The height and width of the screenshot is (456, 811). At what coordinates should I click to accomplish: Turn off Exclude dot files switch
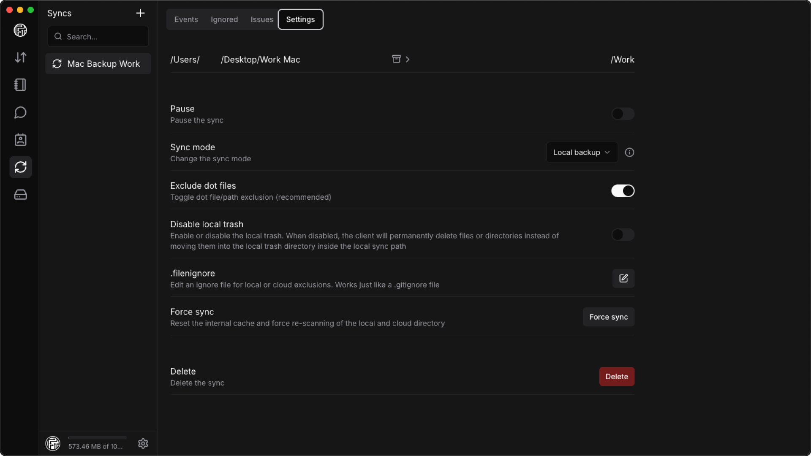pos(623,191)
